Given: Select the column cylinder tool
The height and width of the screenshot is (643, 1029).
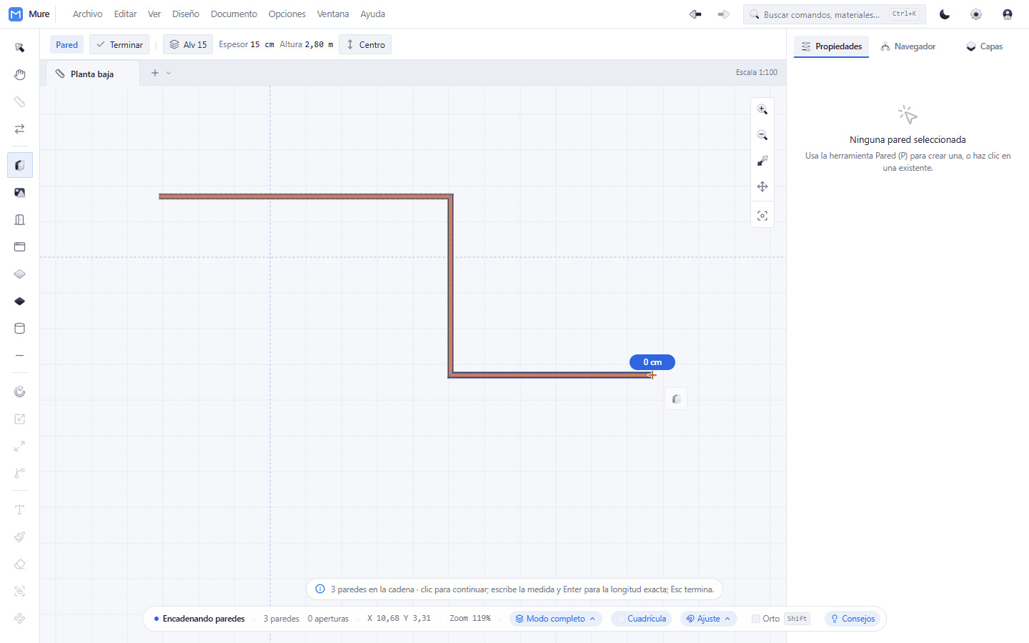Looking at the screenshot, I should (x=20, y=328).
